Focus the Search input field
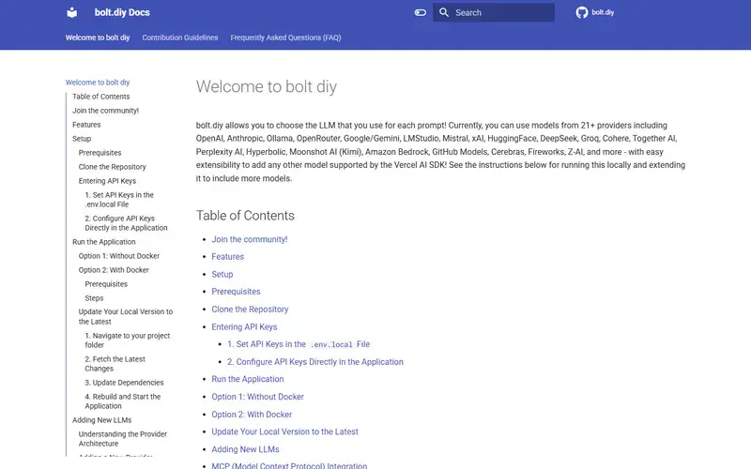The width and height of the screenshot is (751, 469). point(494,12)
